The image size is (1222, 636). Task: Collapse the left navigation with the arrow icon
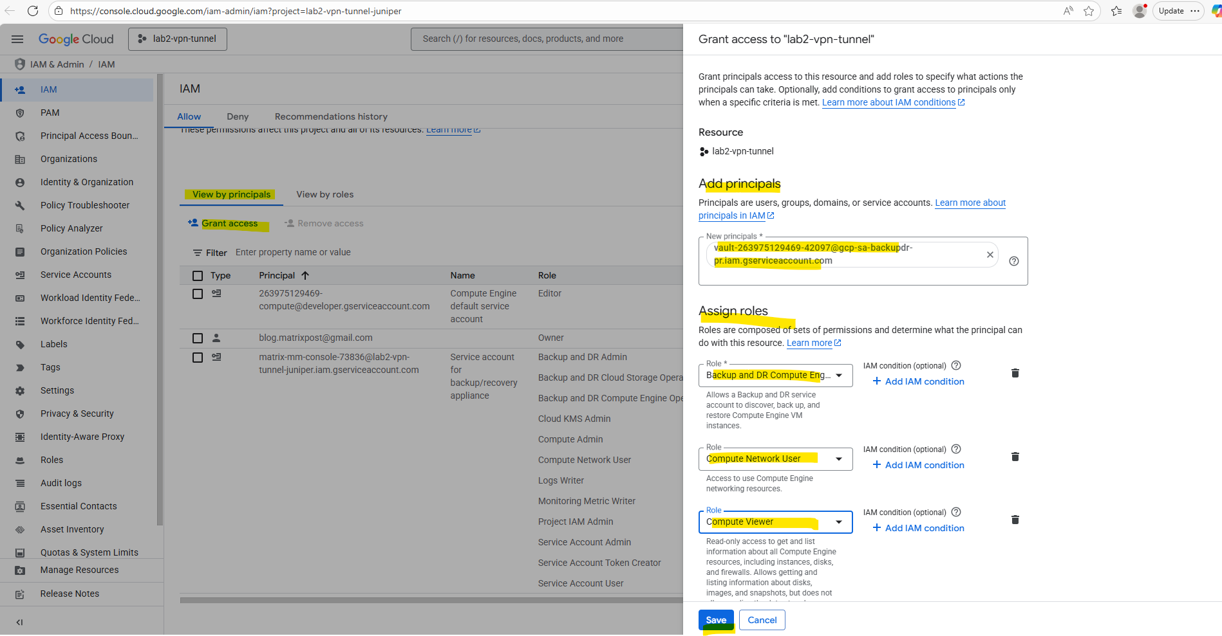click(19, 622)
